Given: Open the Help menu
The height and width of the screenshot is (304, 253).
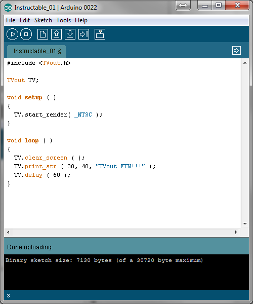Looking at the screenshot, I should click(81, 20).
